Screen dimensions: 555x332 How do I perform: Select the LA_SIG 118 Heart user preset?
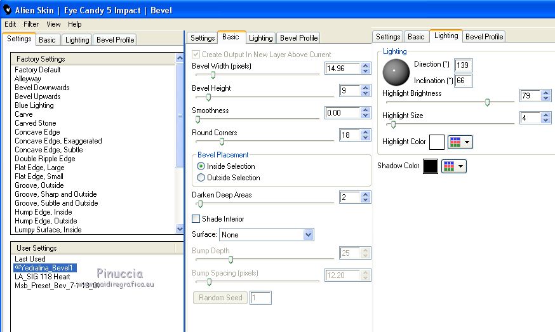tap(43, 276)
